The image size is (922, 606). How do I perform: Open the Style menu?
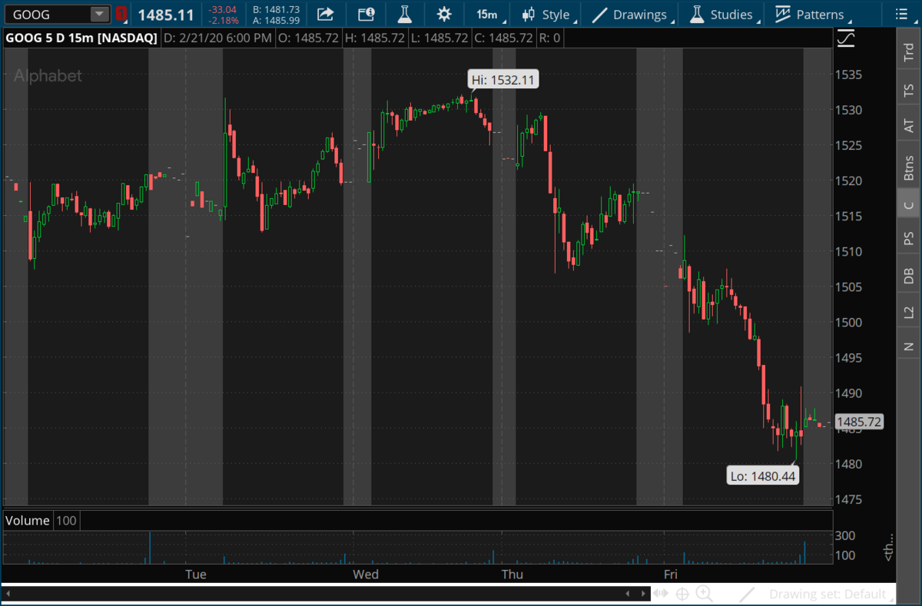(546, 14)
